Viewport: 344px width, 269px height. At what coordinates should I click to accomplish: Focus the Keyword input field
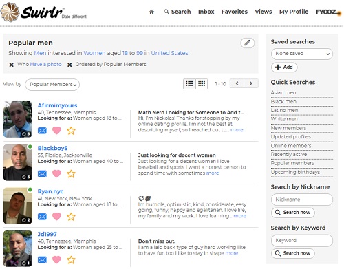[x=302, y=240]
